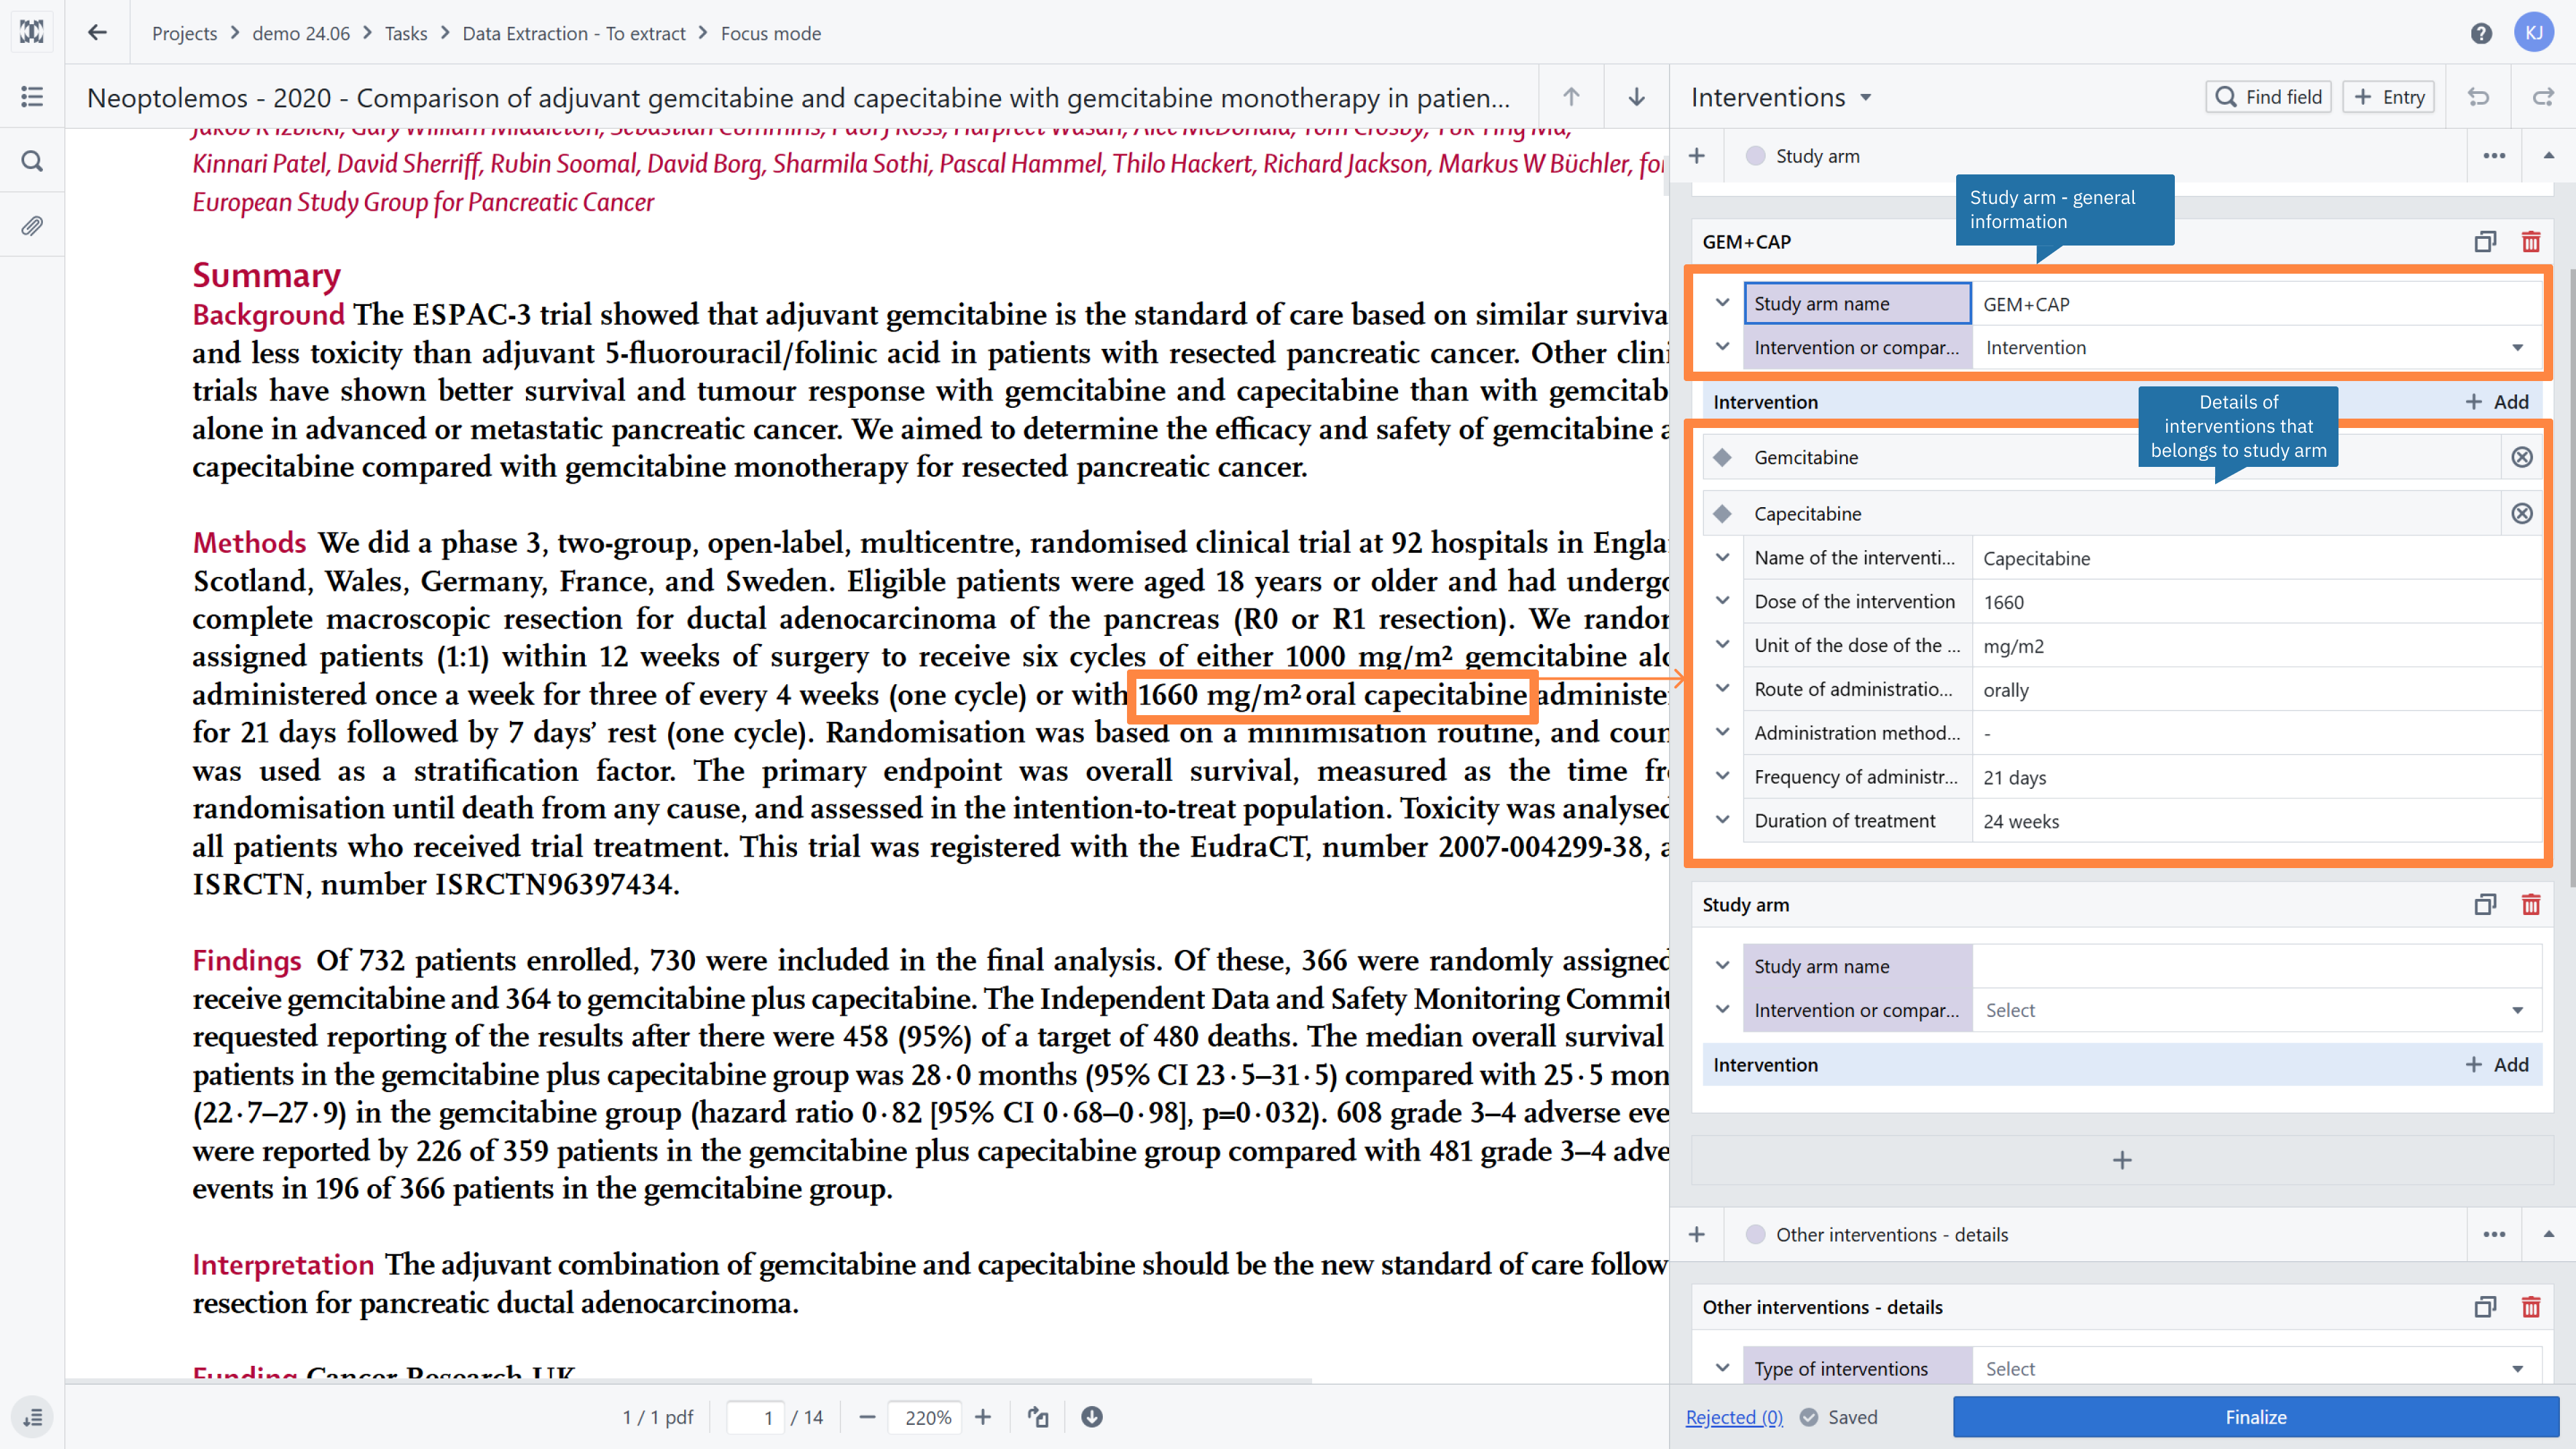
Task: Click the large plus to add study arm
Action: click(2122, 1160)
